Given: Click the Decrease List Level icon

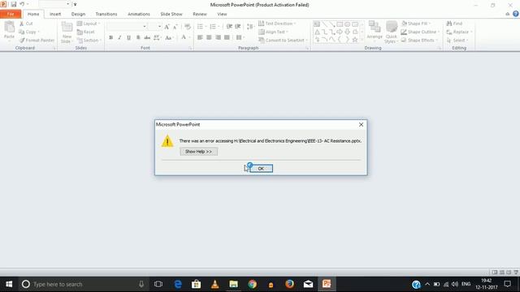Looking at the screenshot, I should pos(229,27).
